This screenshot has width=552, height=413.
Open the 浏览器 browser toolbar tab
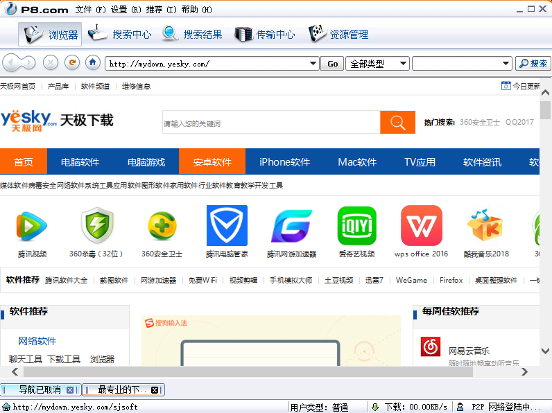click(x=50, y=35)
